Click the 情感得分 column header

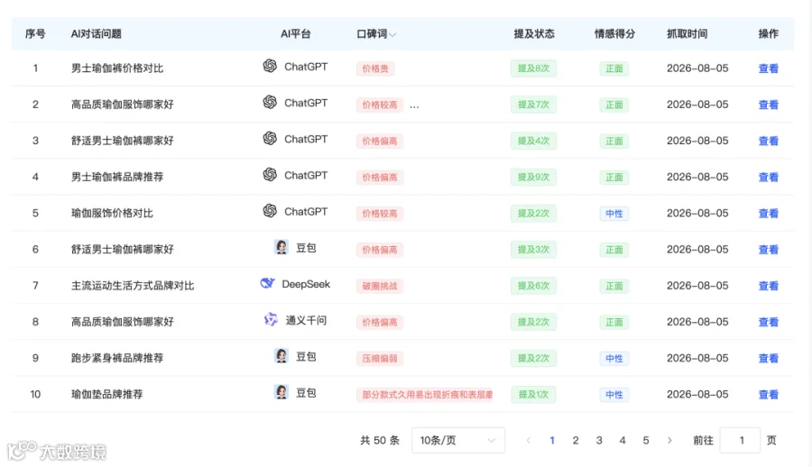pyautogui.click(x=614, y=33)
